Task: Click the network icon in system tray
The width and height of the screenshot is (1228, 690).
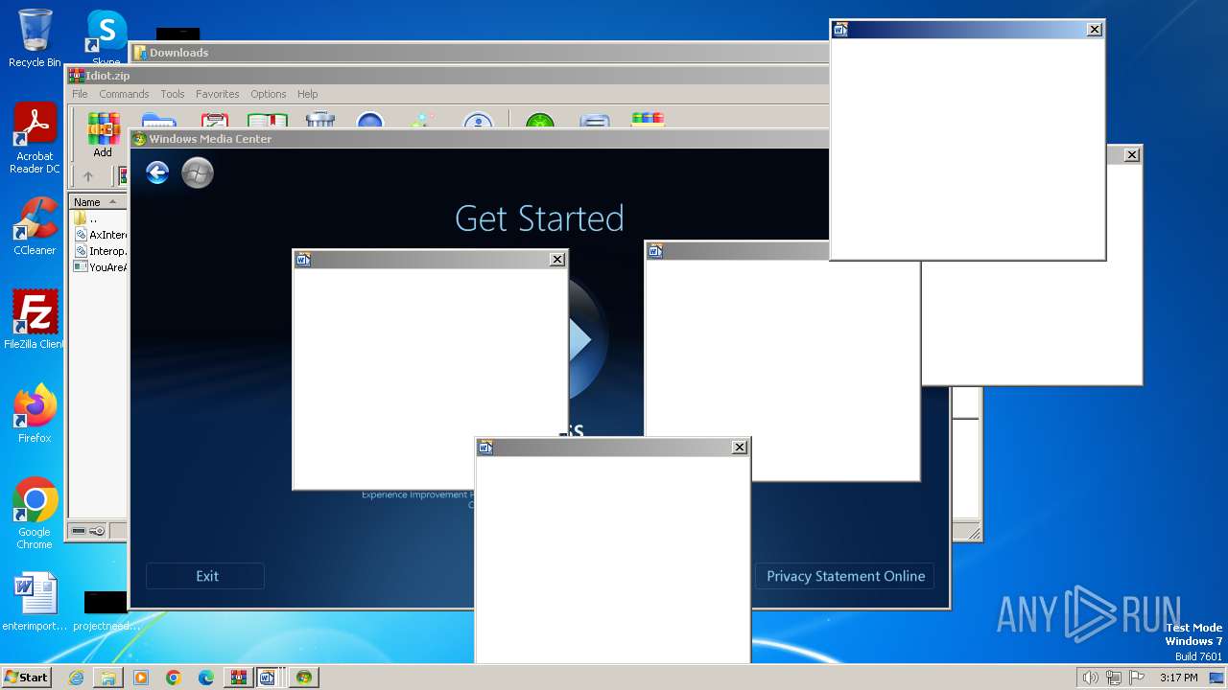Action: click(x=1114, y=678)
